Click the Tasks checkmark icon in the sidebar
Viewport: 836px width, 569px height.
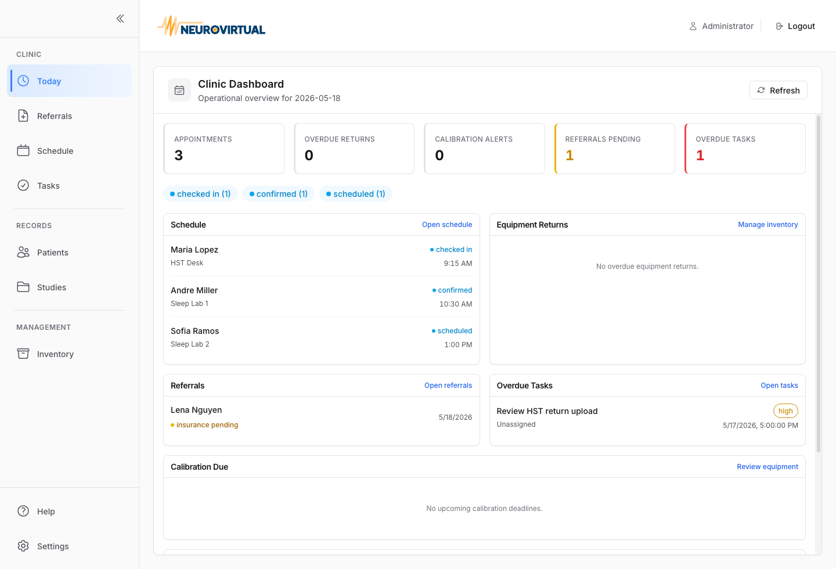click(23, 185)
